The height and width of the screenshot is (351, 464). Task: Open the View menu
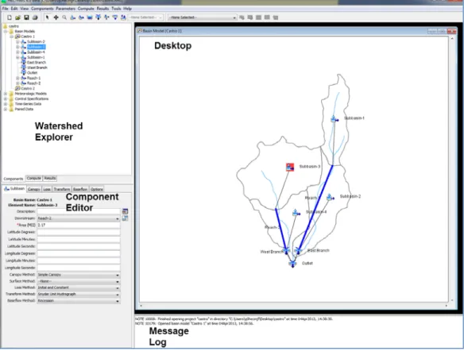point(25,9)
